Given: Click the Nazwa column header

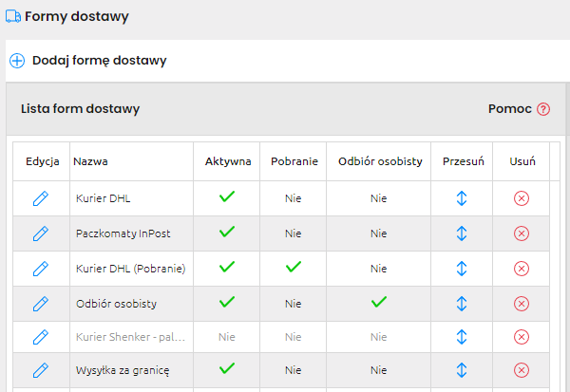Looking at the screenshot, I should 89,161.
